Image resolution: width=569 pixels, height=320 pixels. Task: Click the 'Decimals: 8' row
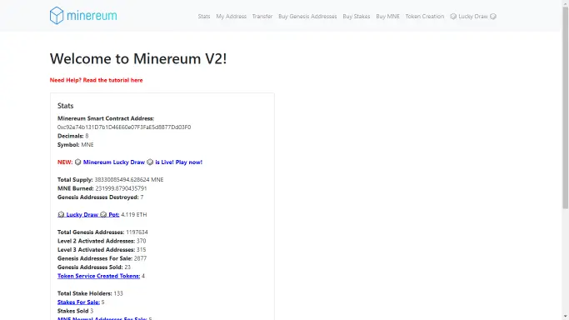(73, 136)
